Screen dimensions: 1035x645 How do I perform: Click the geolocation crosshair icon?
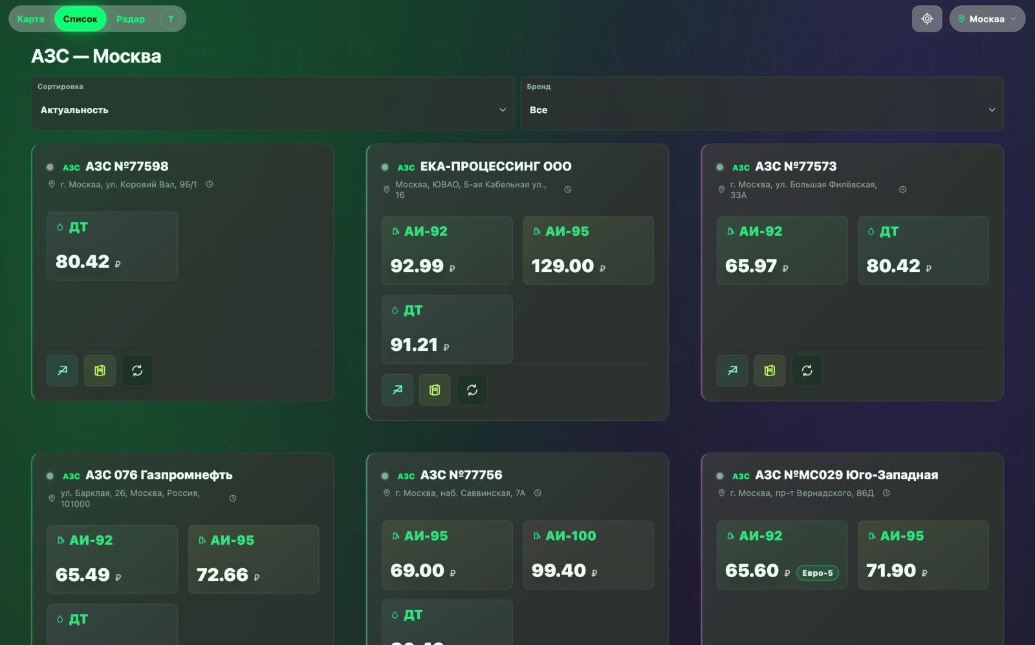click(x=927, y=19)
